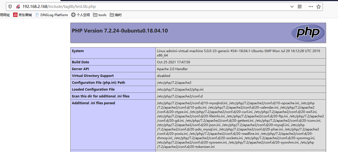Click the PHP logo image
The width and height of the screenshot is (338, 152).
coord(308,33)
